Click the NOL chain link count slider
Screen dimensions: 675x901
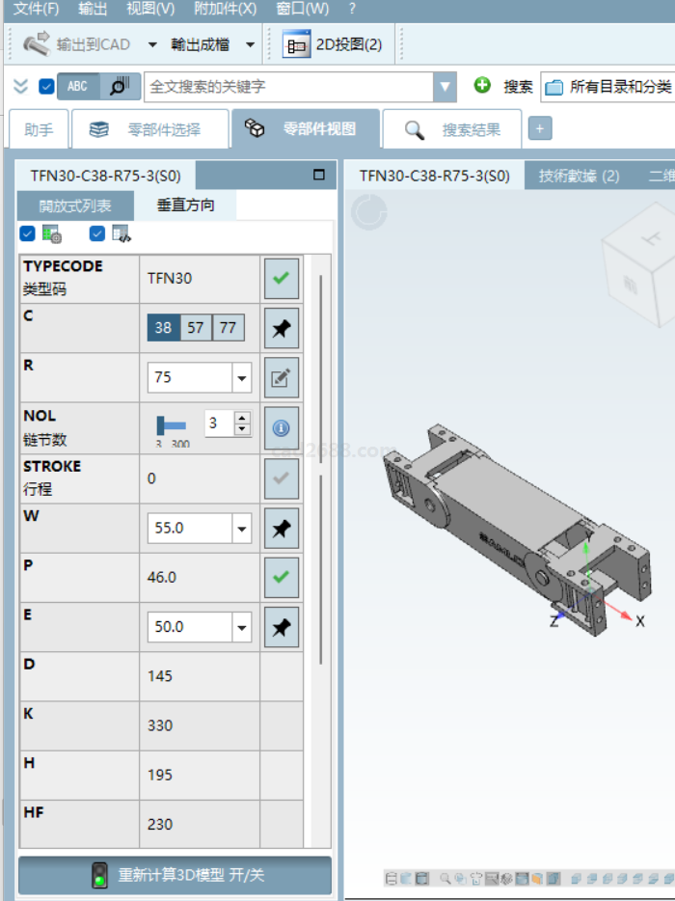click(172, 424)
